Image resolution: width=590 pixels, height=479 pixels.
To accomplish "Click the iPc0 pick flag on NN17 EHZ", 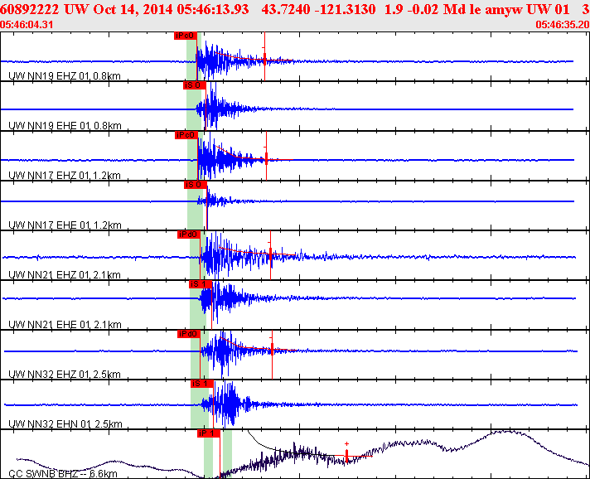I will coord(186,135).
